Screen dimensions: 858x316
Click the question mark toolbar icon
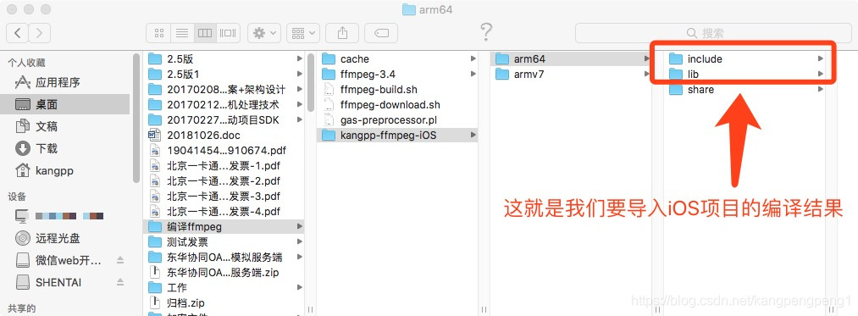(x=485, y=32)
